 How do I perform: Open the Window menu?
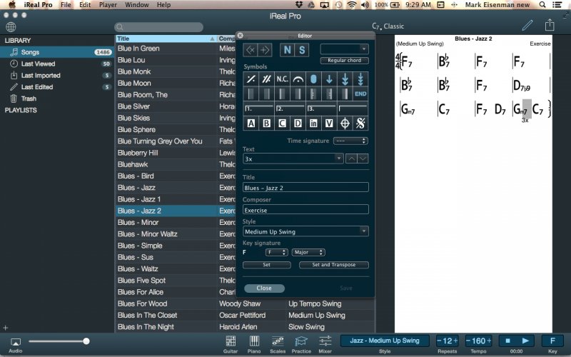[136, 5]
